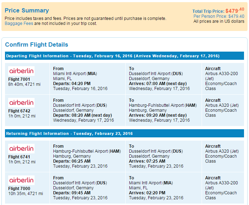This screenshot has height=205, width=249.
Task: Select the Returning Flight Information header bar
Action: (x=124, y=134)
